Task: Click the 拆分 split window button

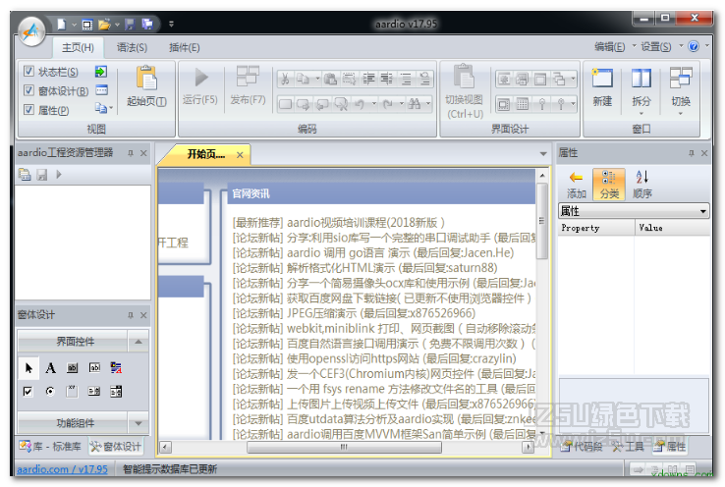Action: coord(641,87)
